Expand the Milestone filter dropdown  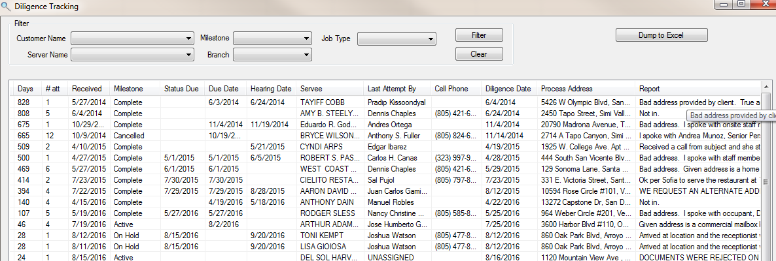(x=272, y=38)
